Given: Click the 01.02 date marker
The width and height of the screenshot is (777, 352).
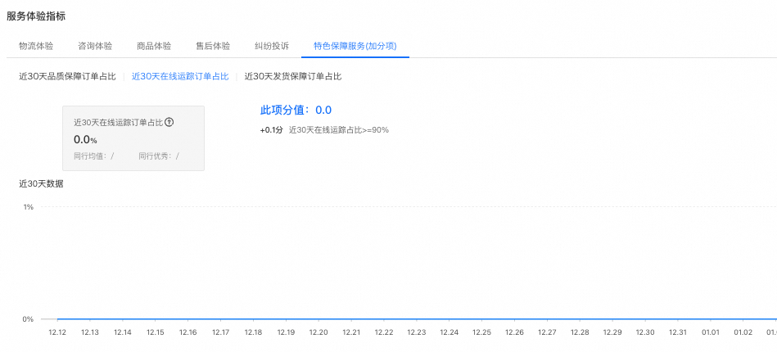Looking at the screenshot, I should (x=743, y=332).
